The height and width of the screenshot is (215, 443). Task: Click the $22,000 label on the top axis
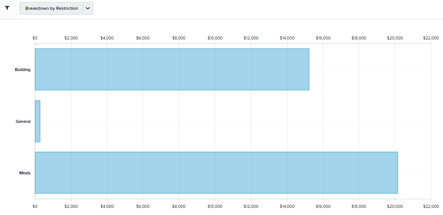tap(431, 38)
